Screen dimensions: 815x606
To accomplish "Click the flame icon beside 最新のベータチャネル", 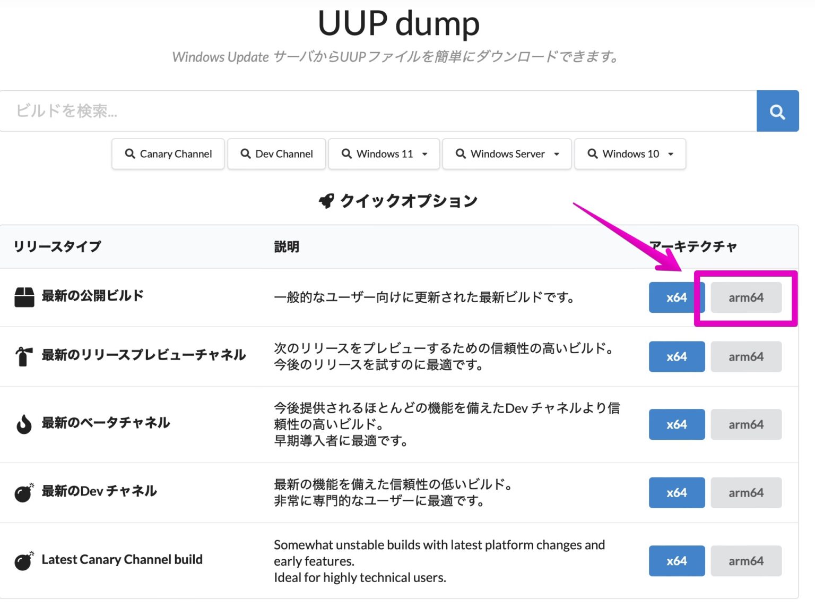I will pyautogui.click(x=24, y=423).
